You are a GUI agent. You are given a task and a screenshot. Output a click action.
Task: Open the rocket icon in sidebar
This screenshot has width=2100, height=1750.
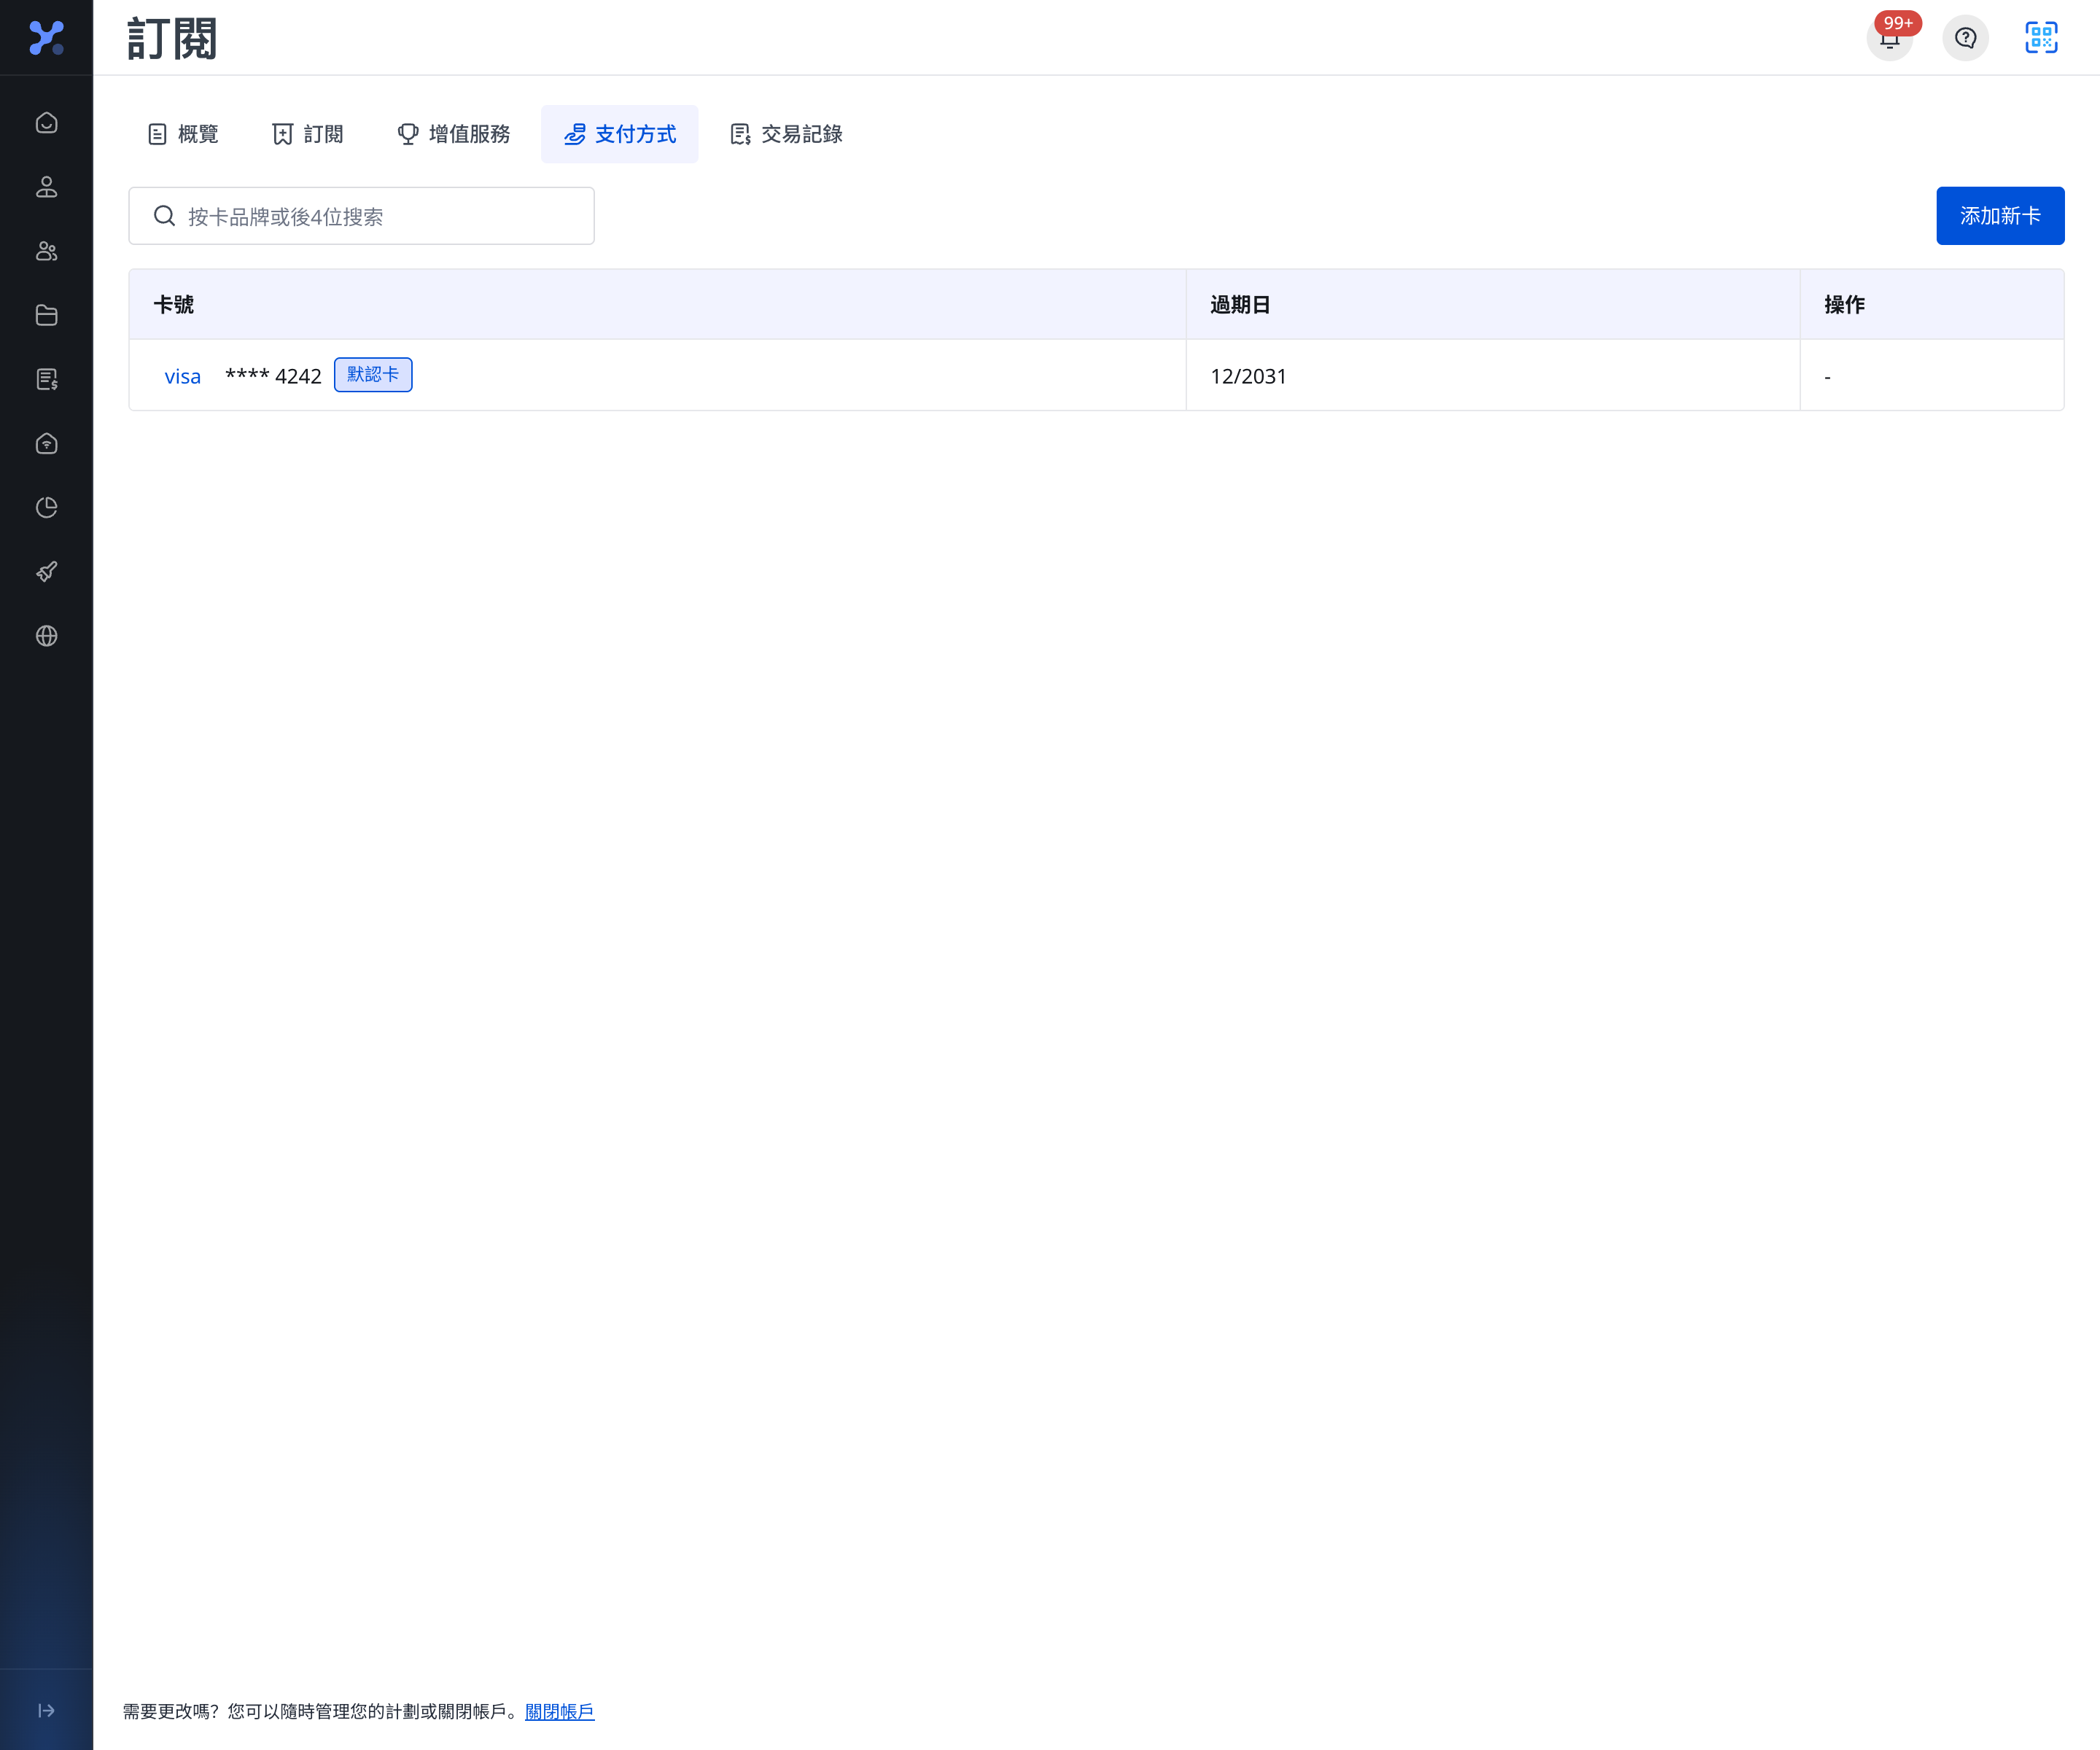tap(46, 571)
